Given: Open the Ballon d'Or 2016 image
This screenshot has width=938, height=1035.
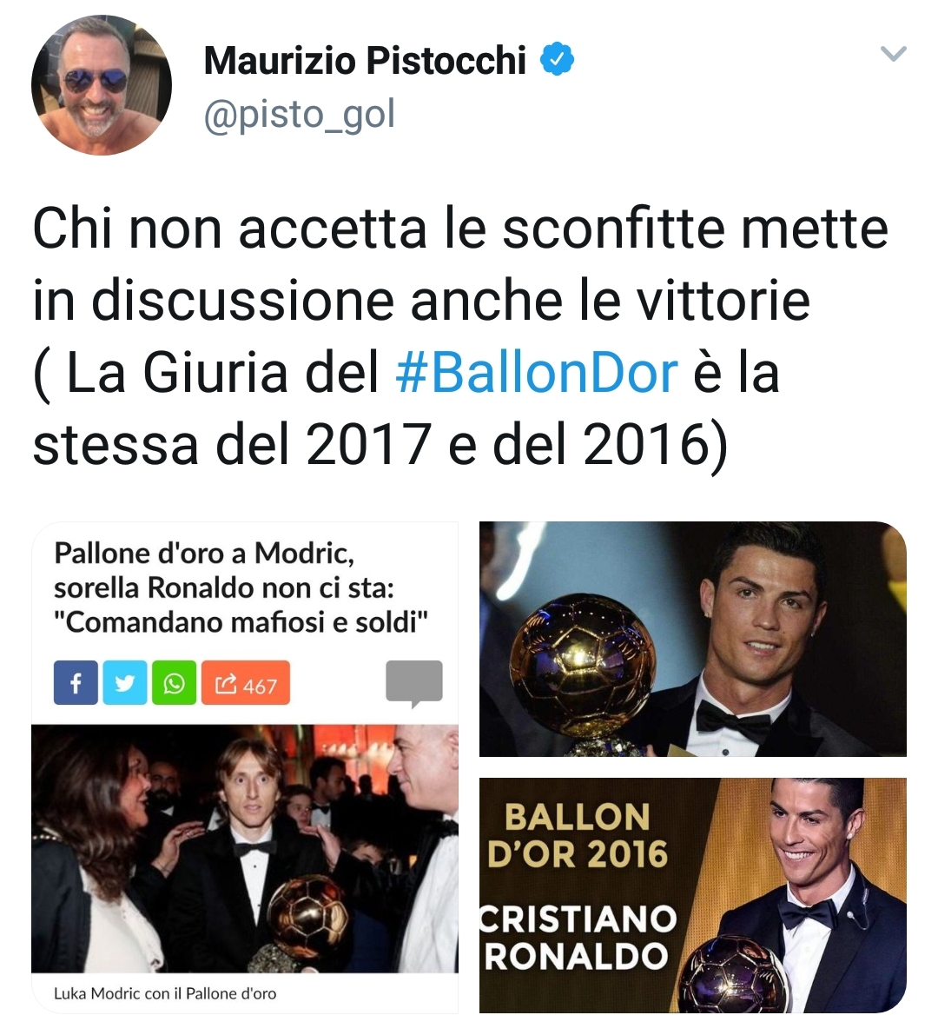Looking at the screenshot, I should pyautogui.click(x=692, y=896).
